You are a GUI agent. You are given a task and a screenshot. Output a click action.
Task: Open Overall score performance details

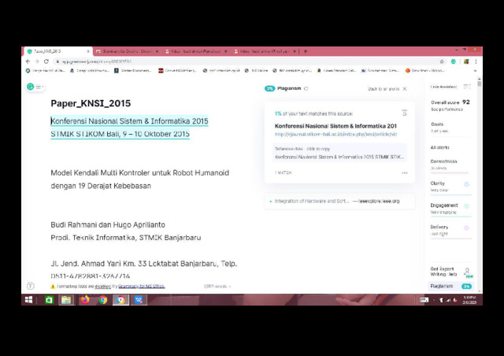tap(450, 106)
